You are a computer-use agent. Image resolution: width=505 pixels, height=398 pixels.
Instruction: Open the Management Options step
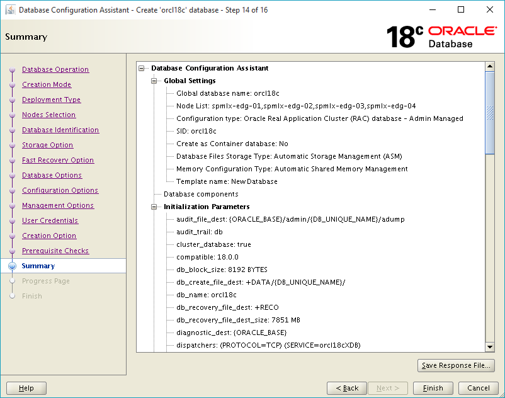point(58,206)
